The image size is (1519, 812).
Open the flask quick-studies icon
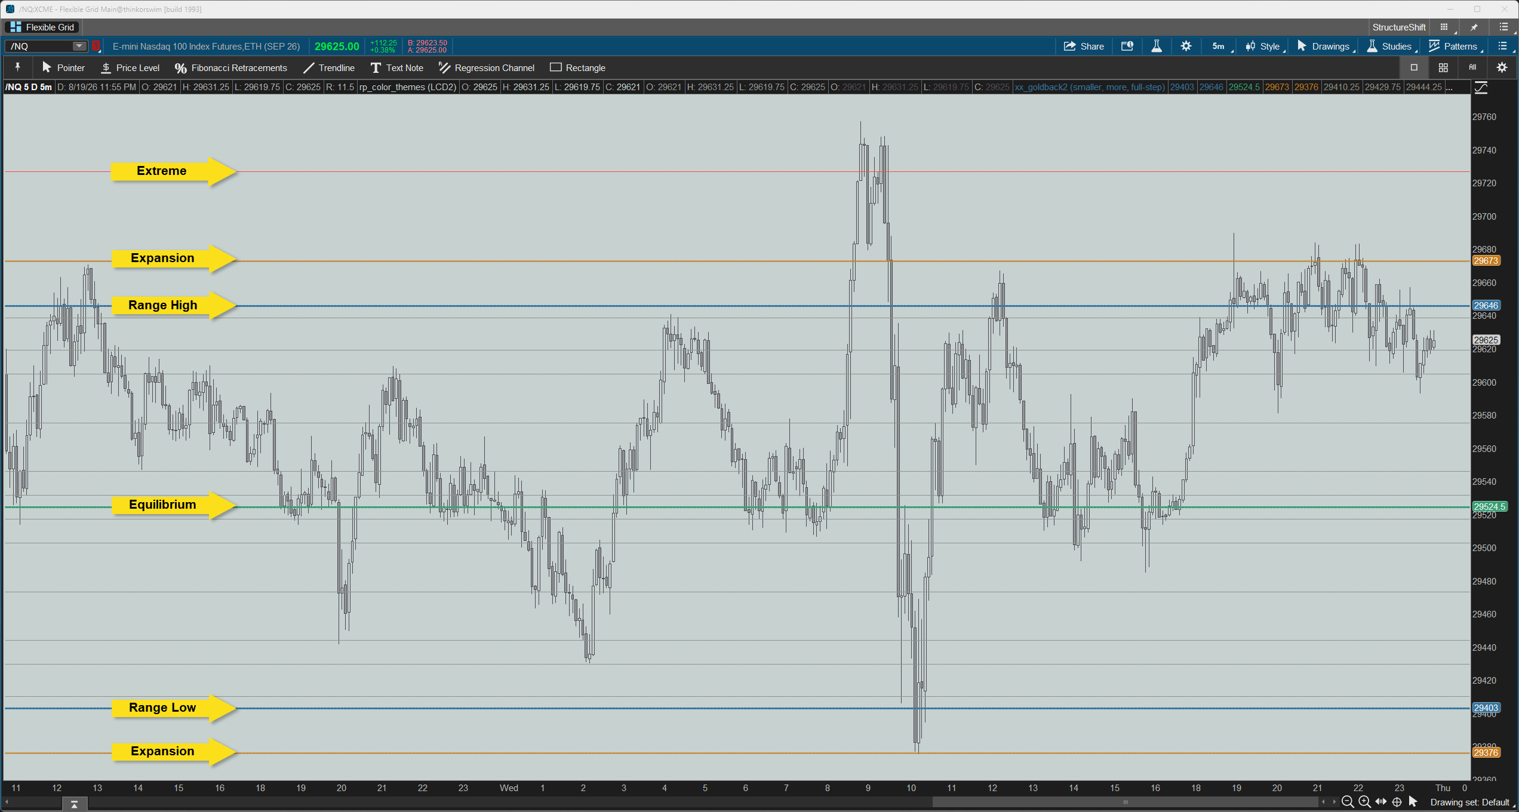tap(1157, 46)
